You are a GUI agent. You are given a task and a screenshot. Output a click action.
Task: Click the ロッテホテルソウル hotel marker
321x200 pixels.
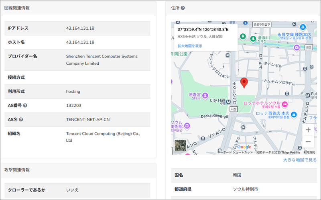pos(285,104)
